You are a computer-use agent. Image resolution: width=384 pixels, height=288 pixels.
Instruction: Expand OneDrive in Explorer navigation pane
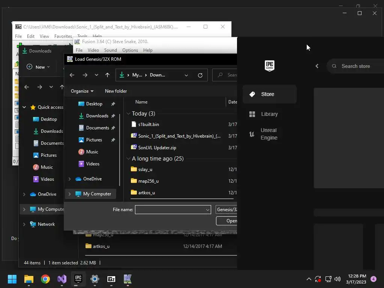[24, 194]
